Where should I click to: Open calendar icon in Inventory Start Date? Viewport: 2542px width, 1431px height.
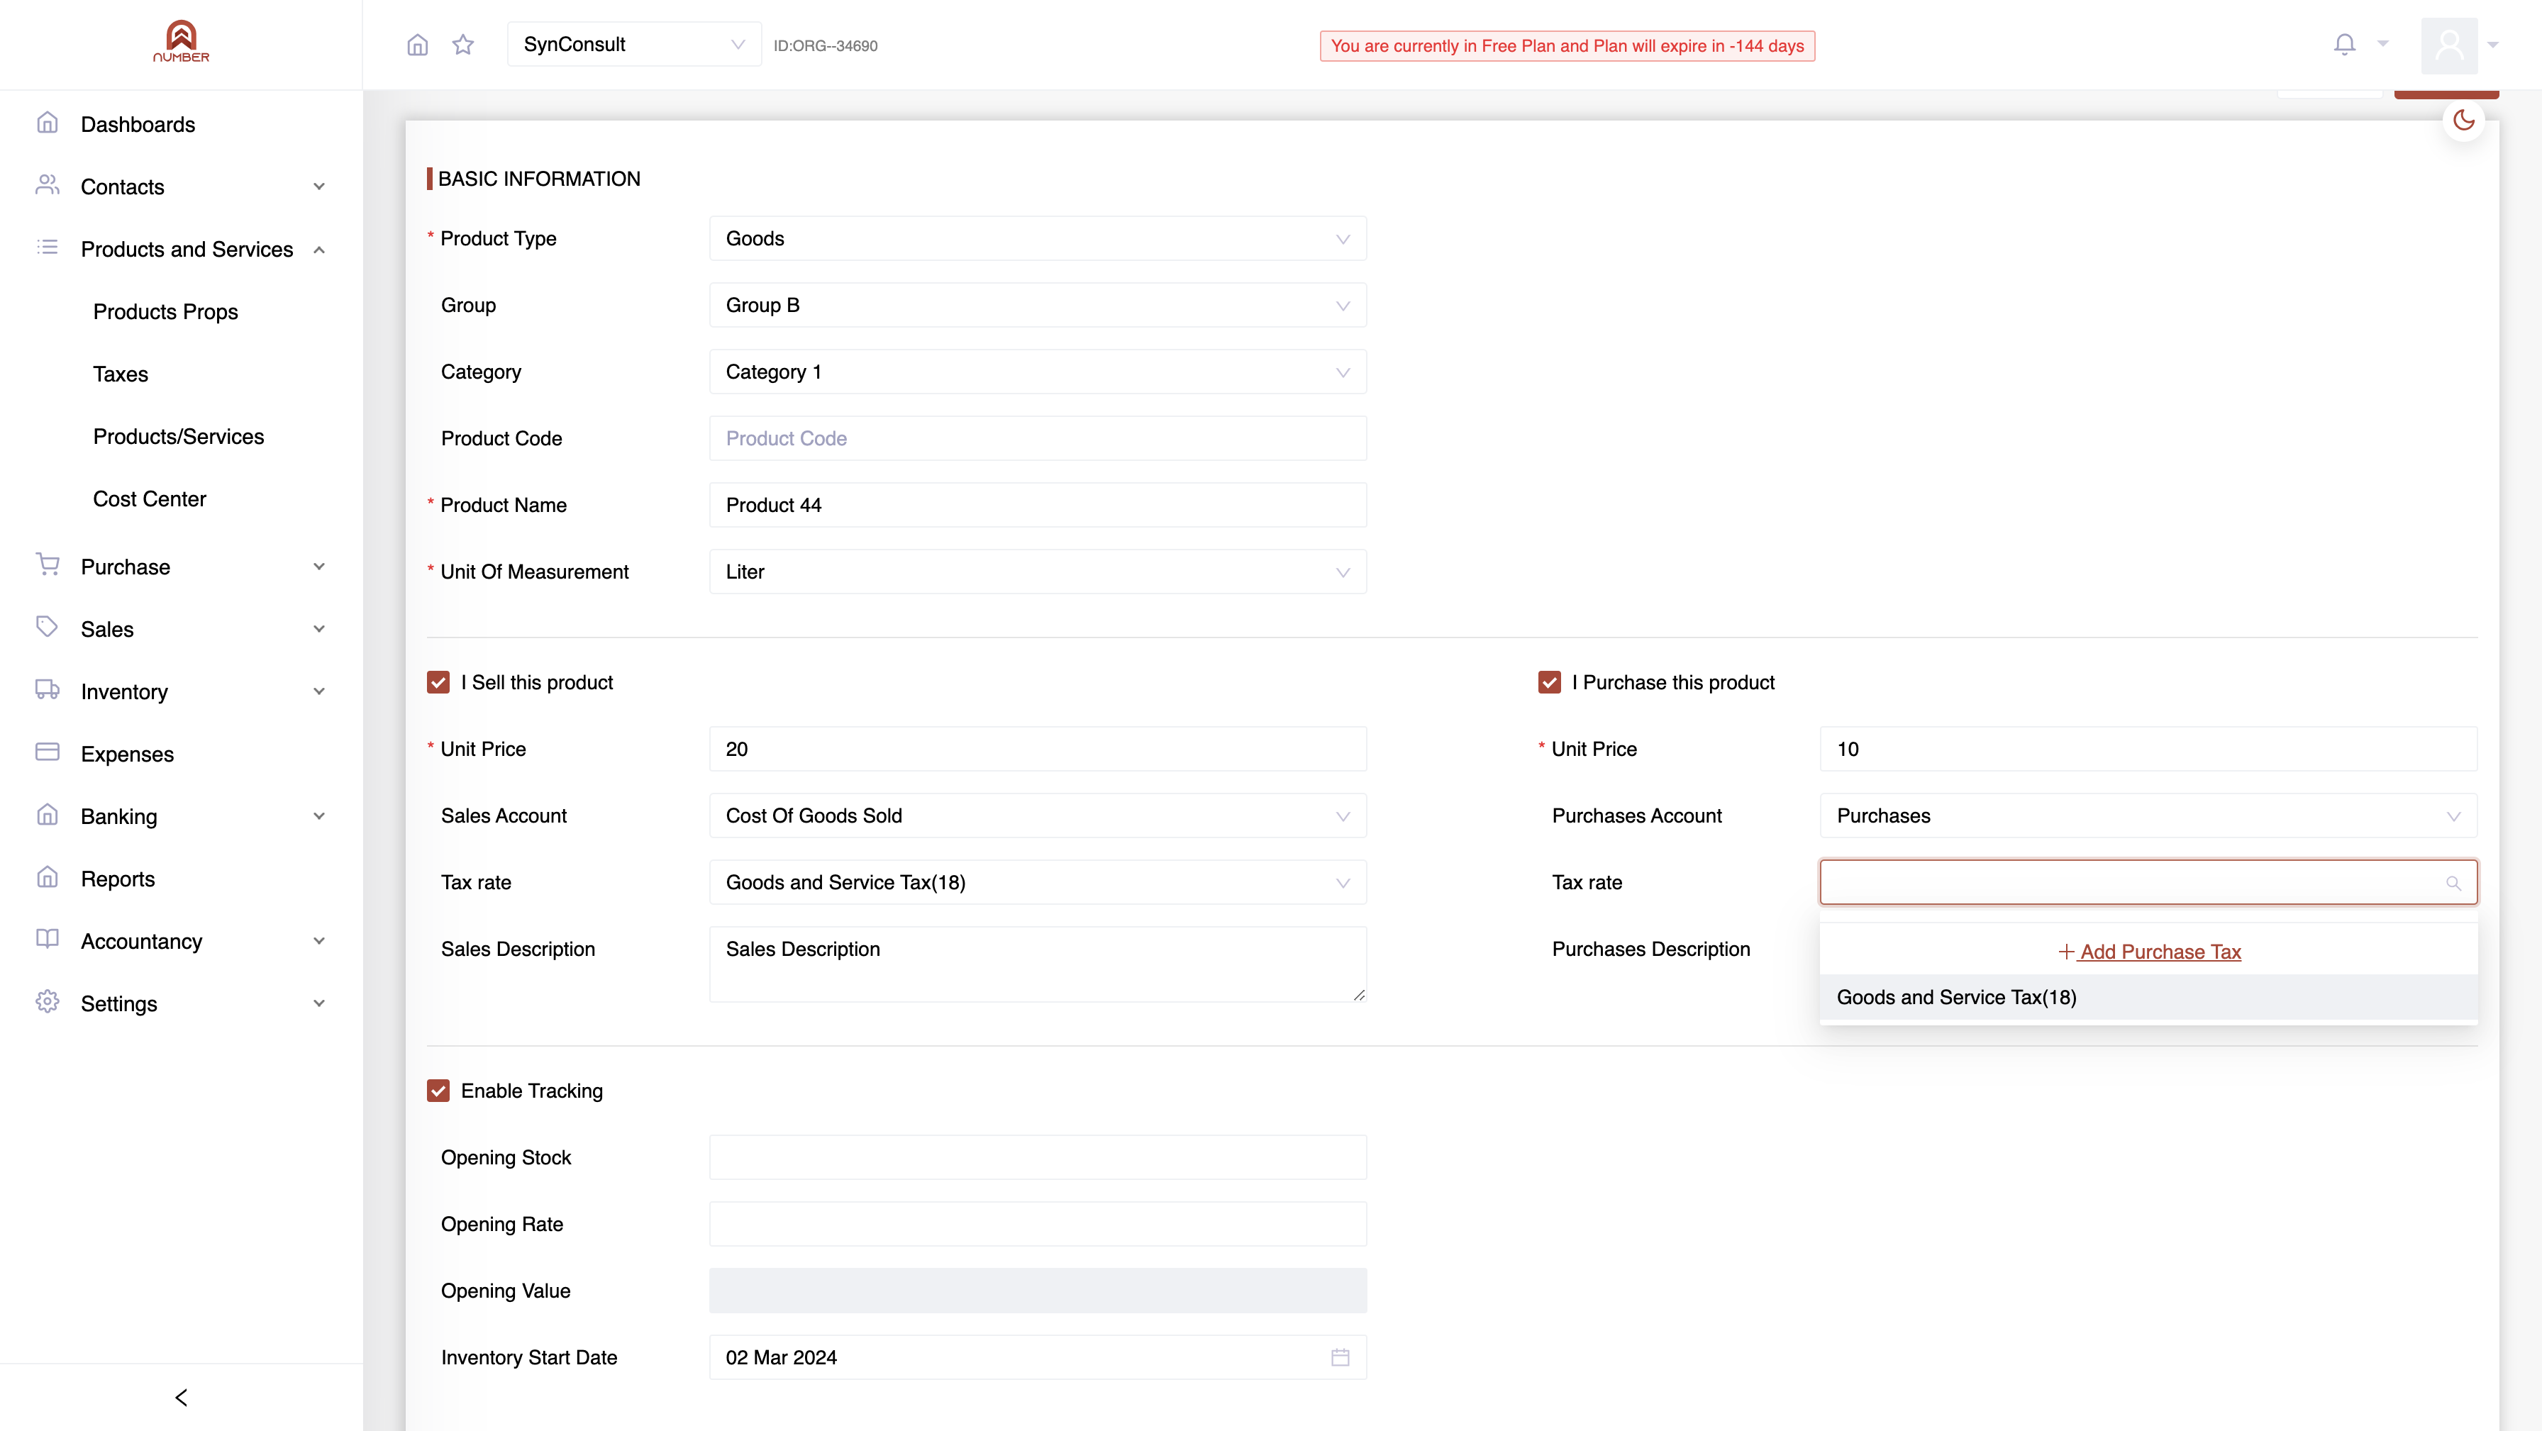point(1340,1357)
